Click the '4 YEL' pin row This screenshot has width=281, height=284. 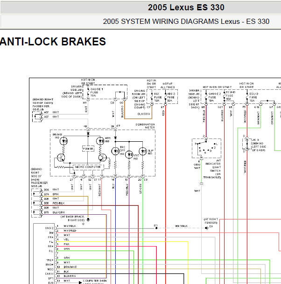coord(63,240)
